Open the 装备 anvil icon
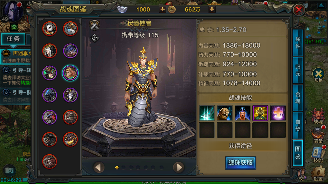This screenshot has height=184, width=328. point(318,135)
